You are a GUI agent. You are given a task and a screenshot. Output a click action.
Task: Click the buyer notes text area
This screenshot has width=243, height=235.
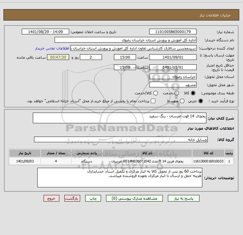click(x=120, y=178)
